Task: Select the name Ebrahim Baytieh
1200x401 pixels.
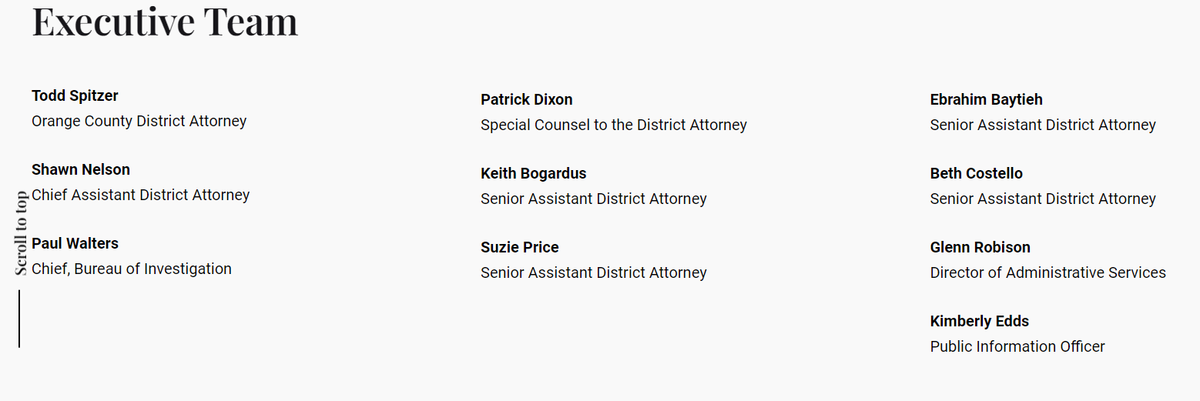Action: coord(986,99)
